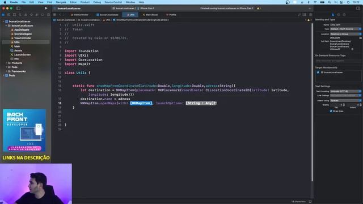Select SceneDelegate in the file navigator
This screenshot has height=204, width=363.
[x=23, y=34]
